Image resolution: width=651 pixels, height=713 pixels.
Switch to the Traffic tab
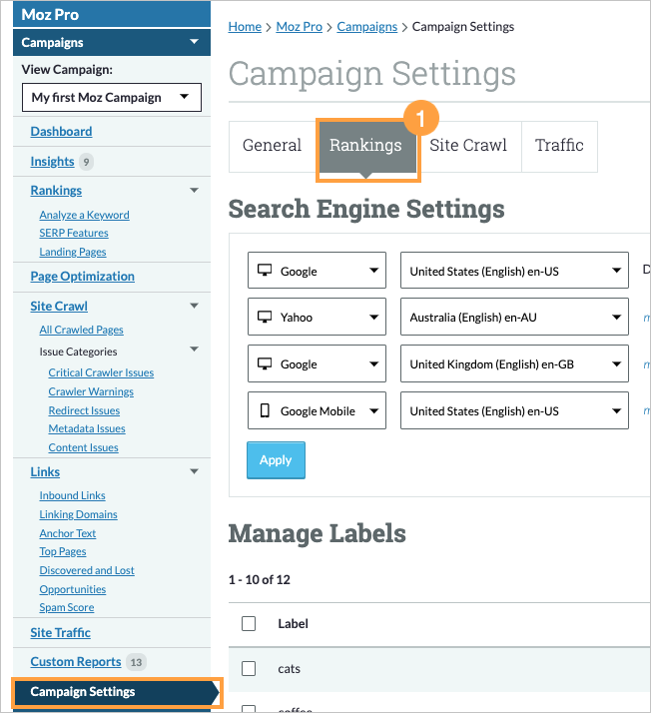(559, 146)
